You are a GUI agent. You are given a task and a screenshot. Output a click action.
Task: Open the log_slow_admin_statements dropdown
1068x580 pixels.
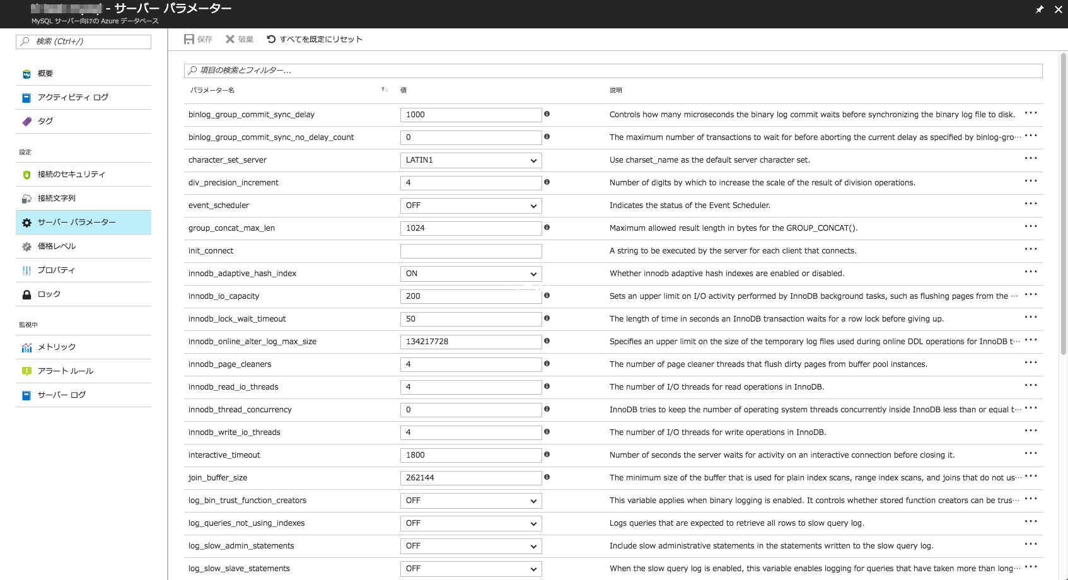point(471,546)
